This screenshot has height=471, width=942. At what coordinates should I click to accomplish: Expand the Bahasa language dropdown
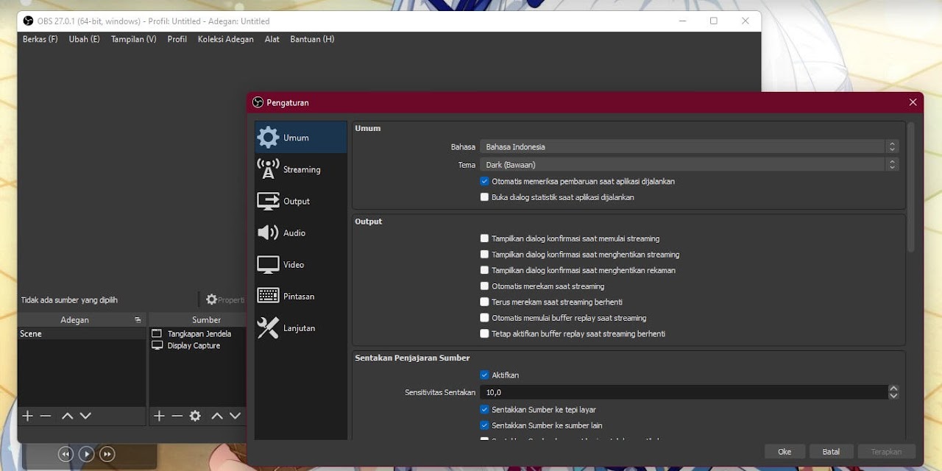(689, 146)
